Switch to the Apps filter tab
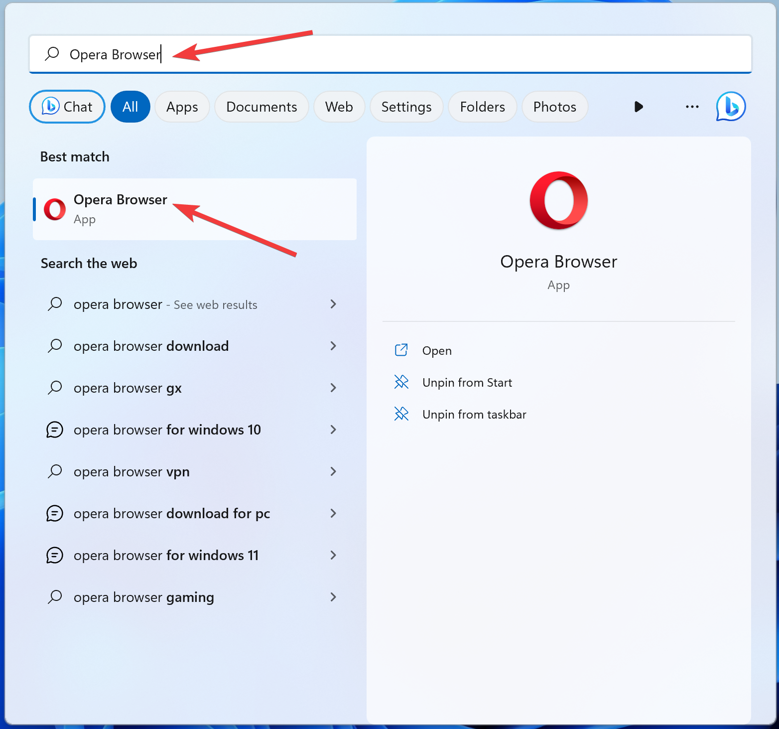The height and width of the screenshot is (729, 779). coord(182,106)
